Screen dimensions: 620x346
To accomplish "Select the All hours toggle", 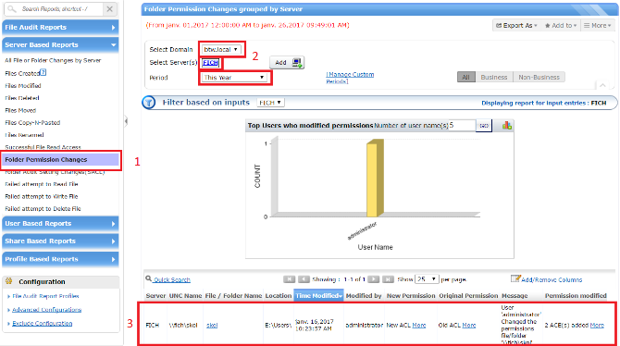I will (465, 77).
